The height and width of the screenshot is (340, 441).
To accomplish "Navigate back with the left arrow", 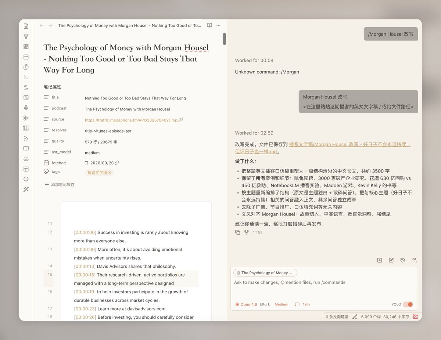I will tap(41, 25).
